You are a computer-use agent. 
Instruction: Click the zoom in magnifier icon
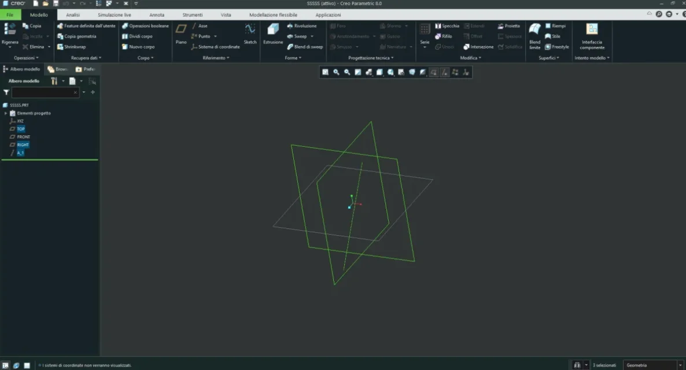click(x=336, y=72)
